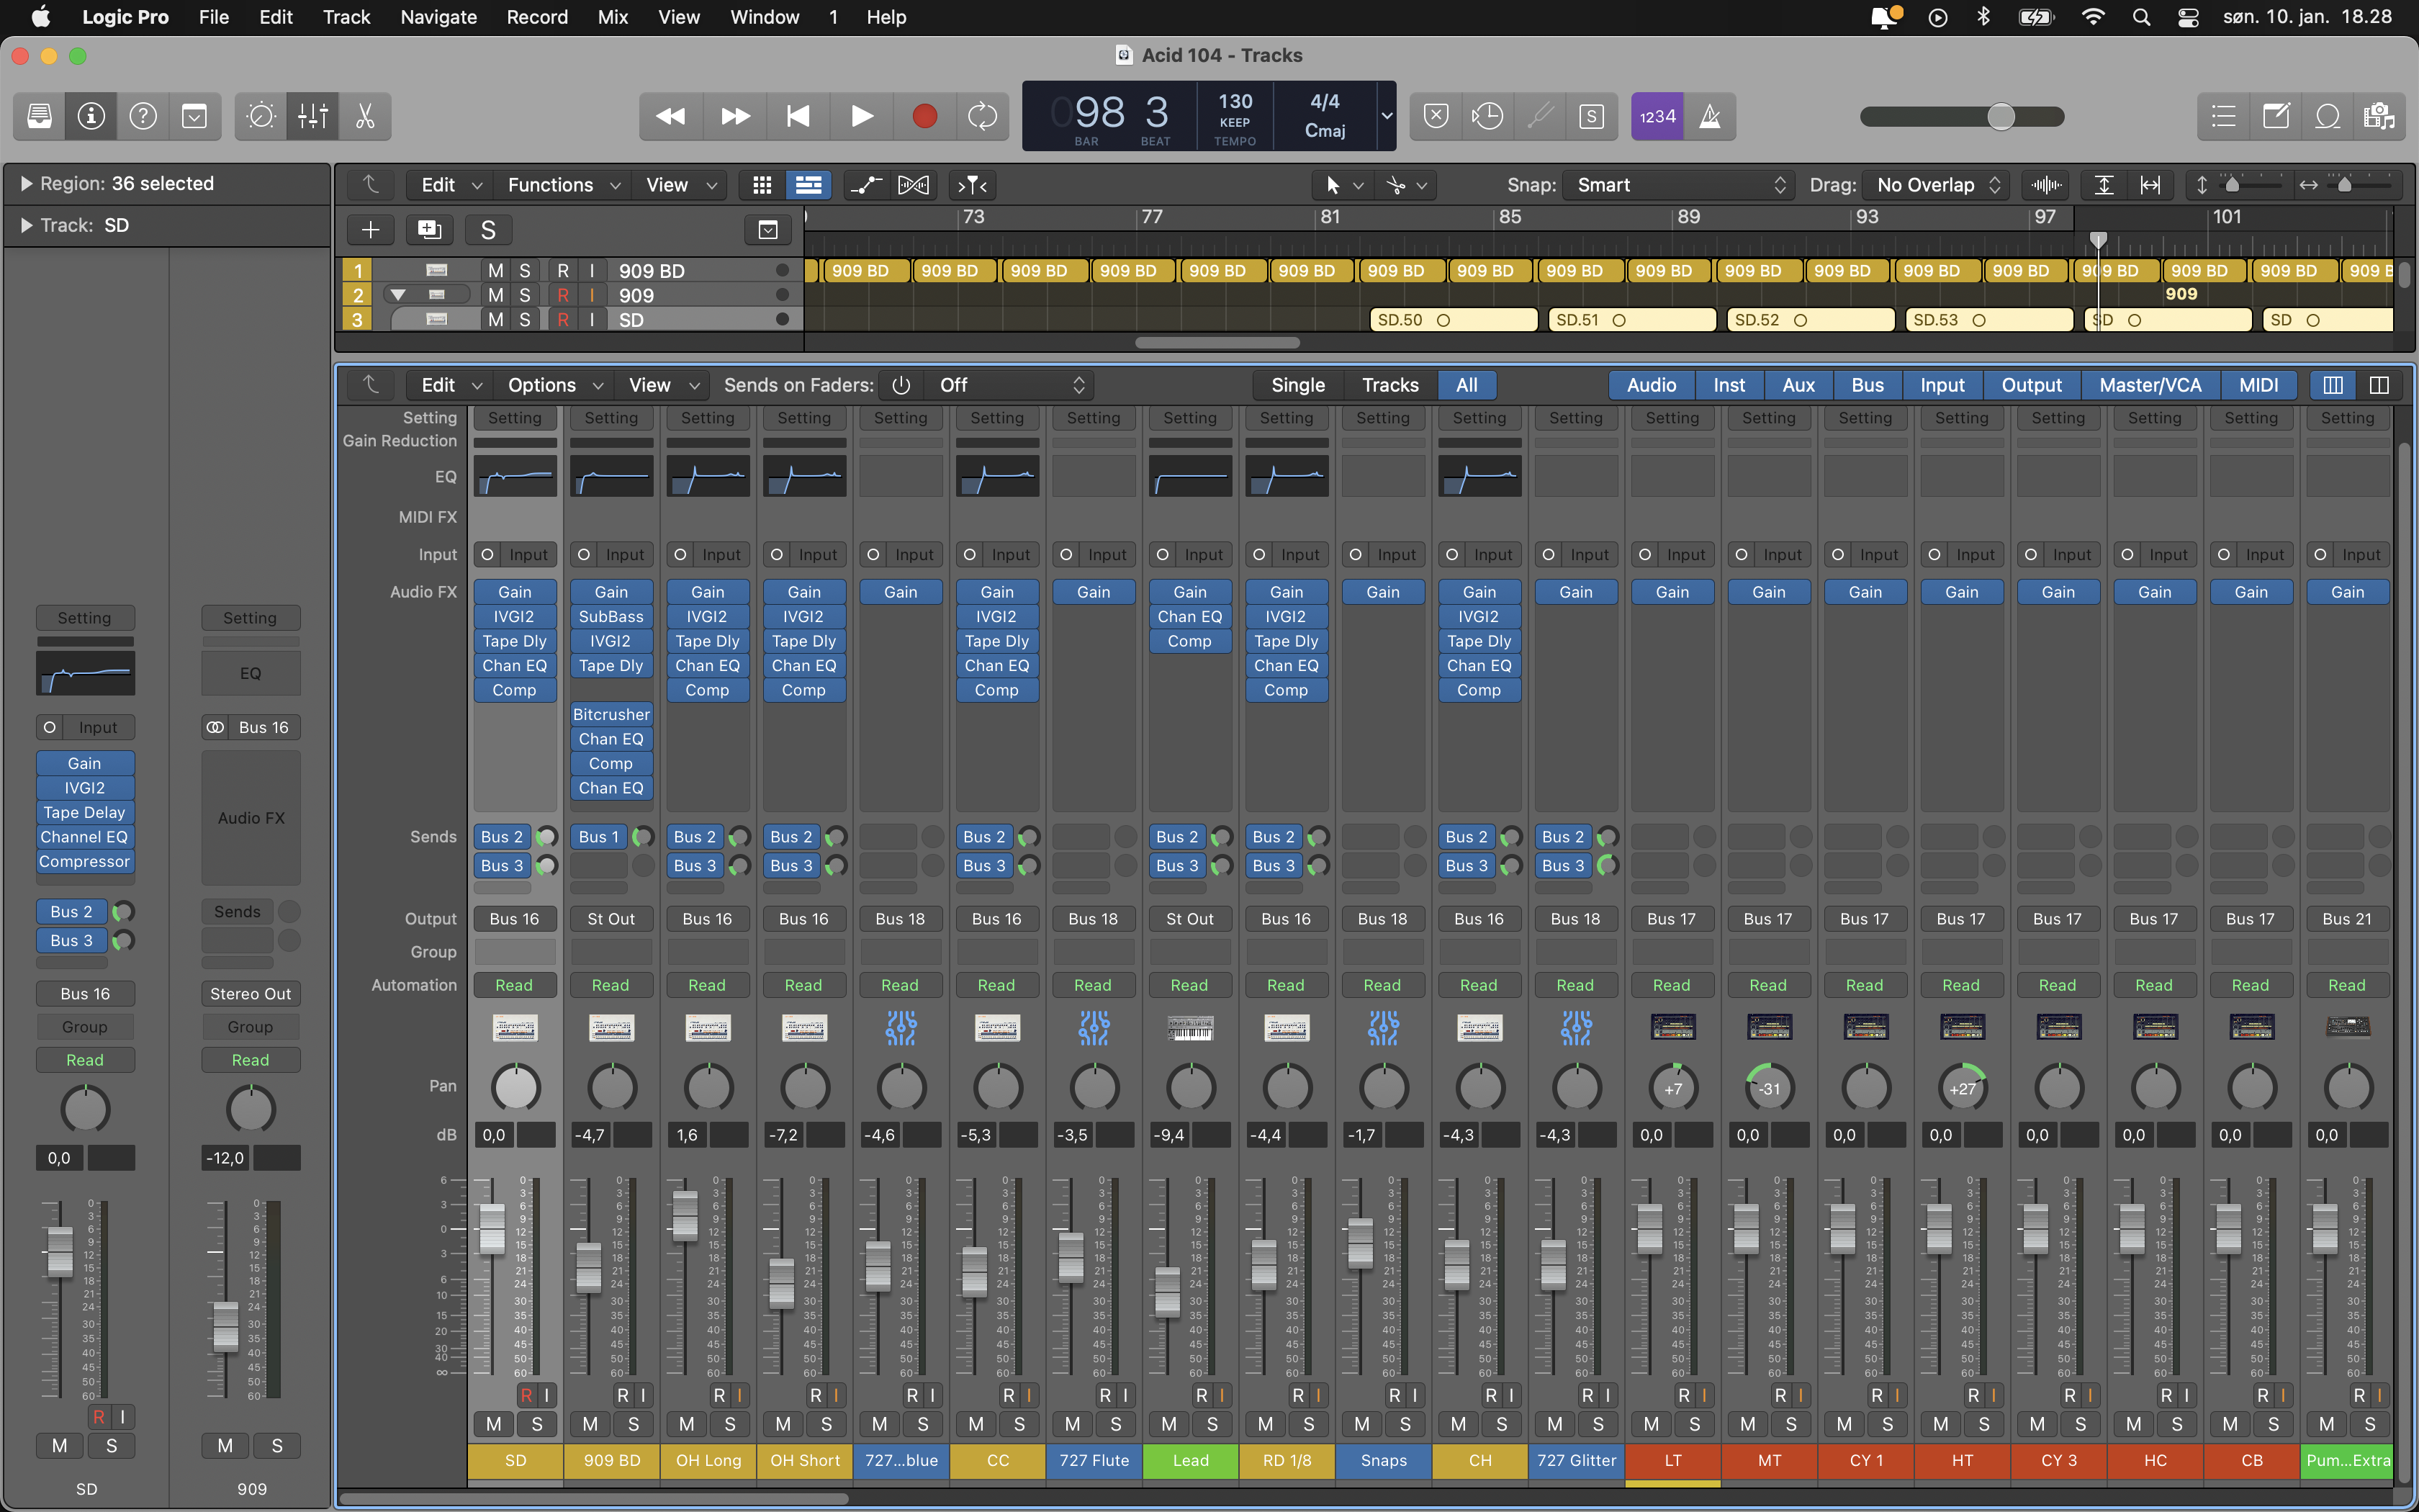Open the Scissors editors button
This screenshot has width=2419, height=1512.
(365, 117)
